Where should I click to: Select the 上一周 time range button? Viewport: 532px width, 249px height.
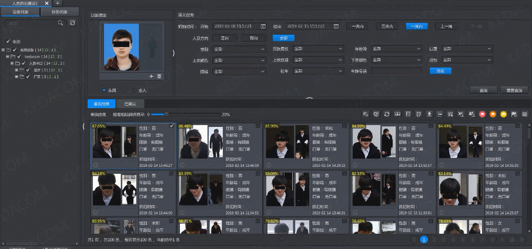(446, 26)
